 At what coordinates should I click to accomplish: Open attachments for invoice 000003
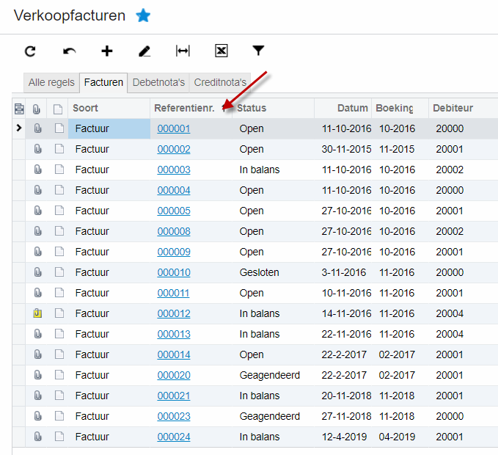coord(37,170)
